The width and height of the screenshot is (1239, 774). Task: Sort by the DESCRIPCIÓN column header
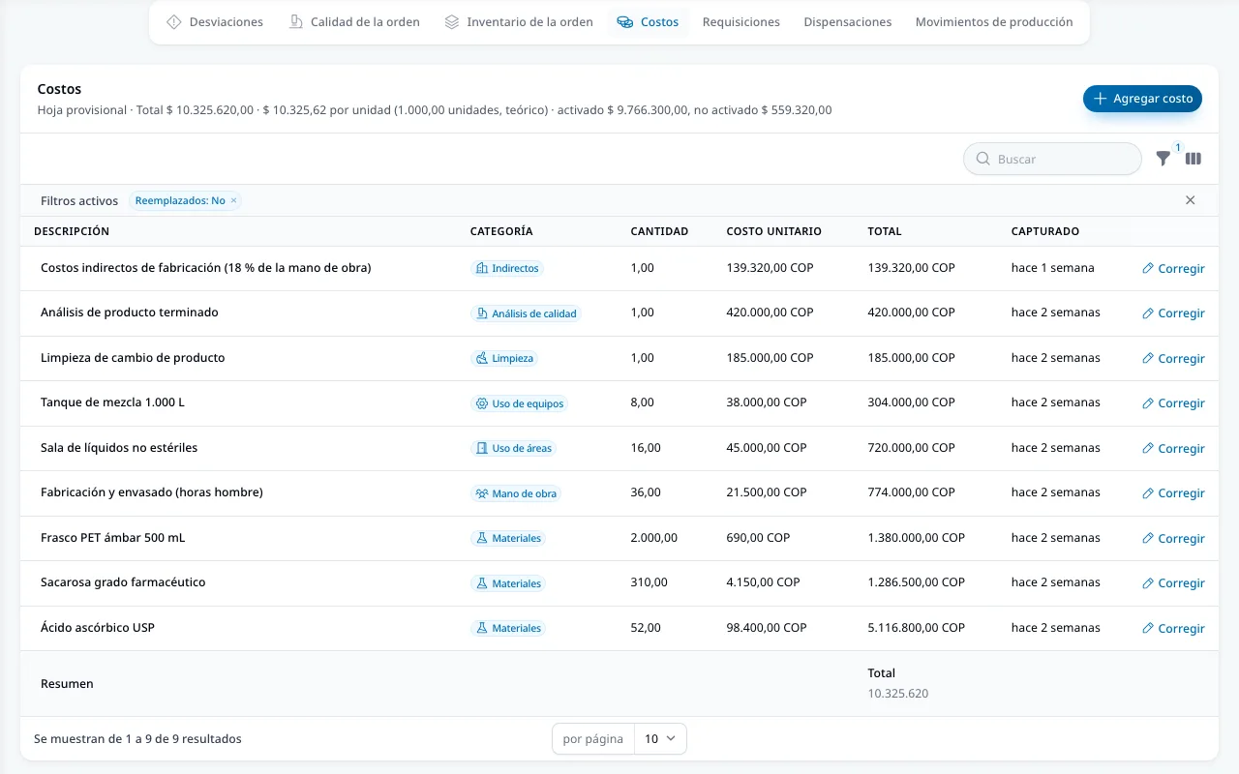tap(72, 231)
